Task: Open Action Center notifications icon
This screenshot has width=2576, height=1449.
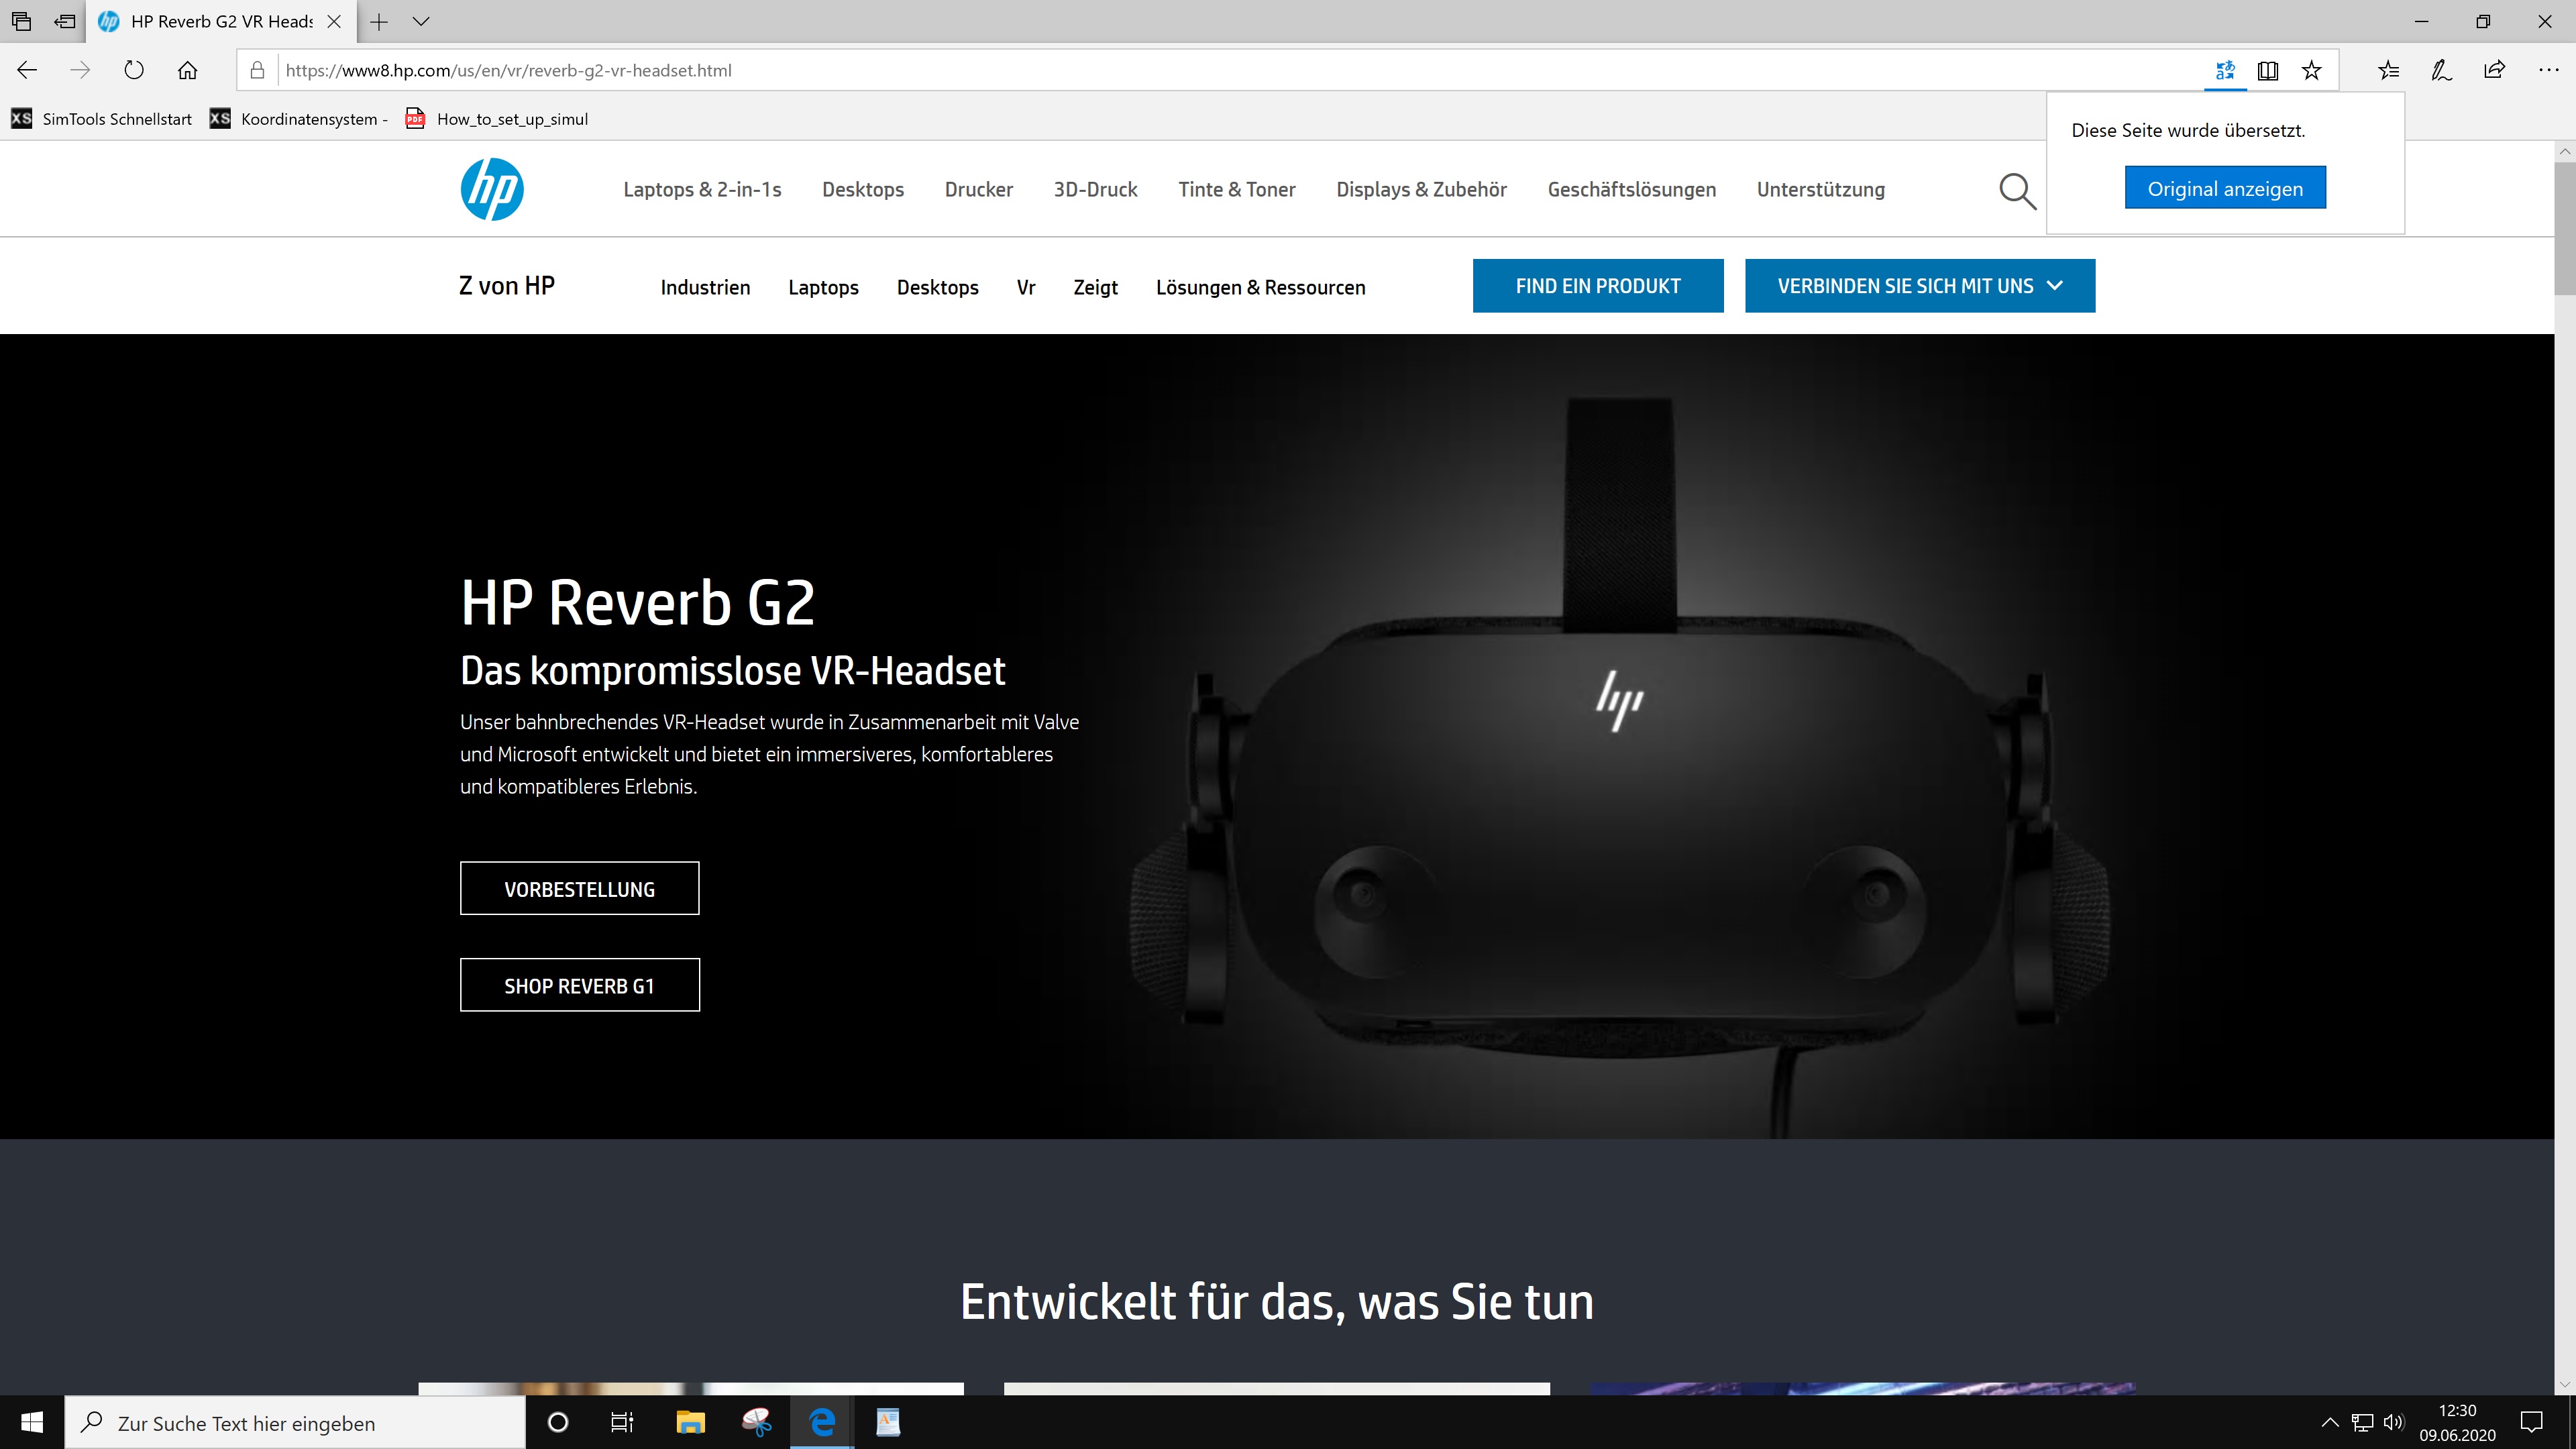Action: click(2532, 1422)
